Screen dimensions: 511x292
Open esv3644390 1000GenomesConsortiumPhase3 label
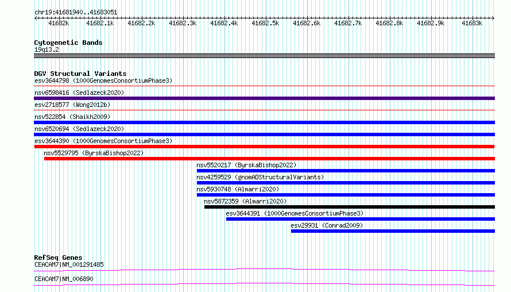[x=103, y=141]
